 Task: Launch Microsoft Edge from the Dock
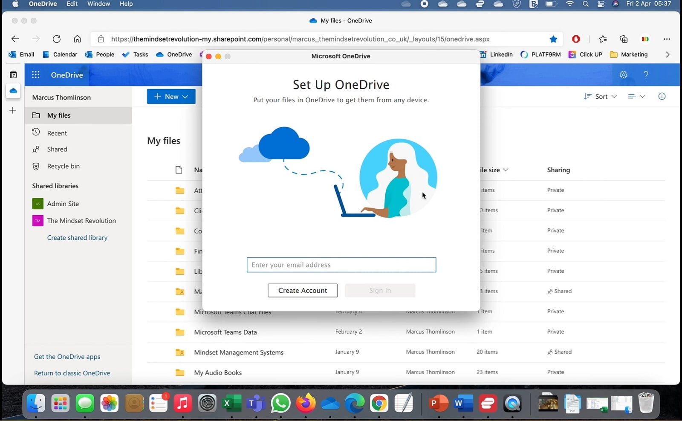coord(354,403)
